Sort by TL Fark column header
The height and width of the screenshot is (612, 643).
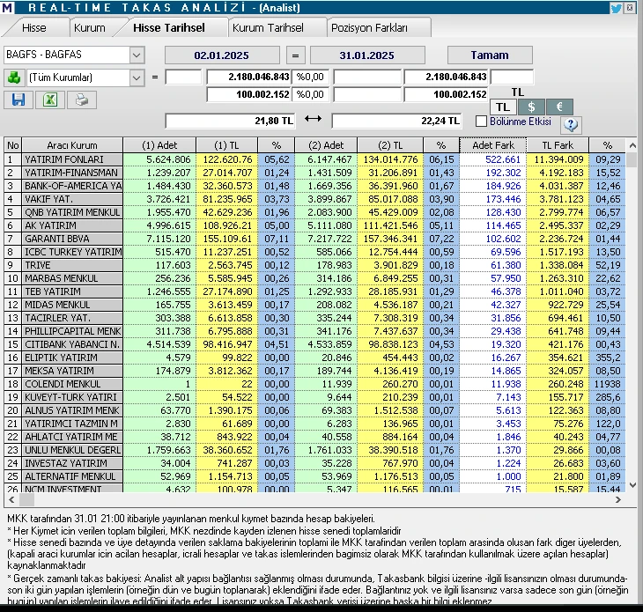click(x=558, y=145)
